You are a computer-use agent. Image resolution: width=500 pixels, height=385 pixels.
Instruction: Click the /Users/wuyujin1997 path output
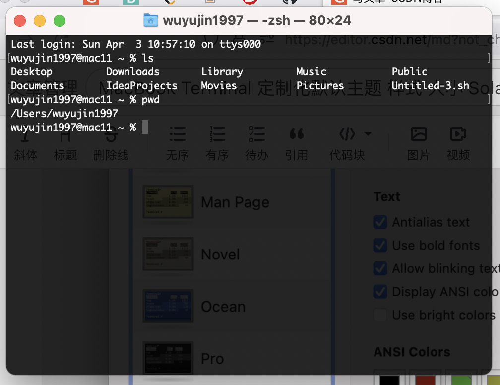64,114
